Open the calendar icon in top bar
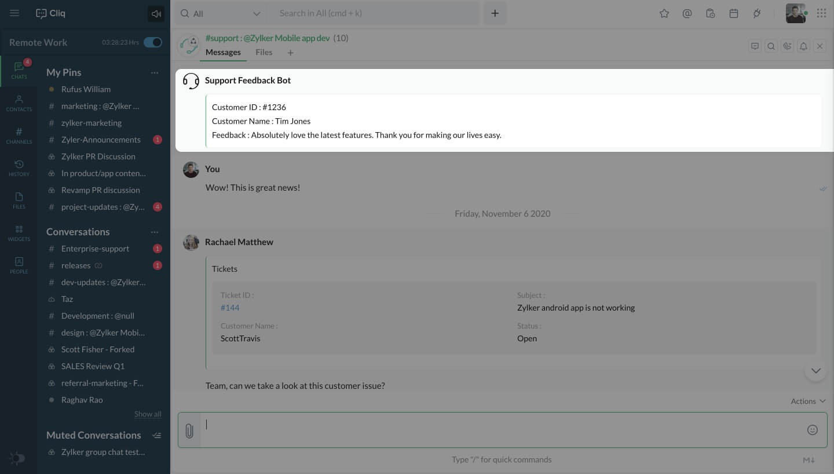Screen dimensions: 834x474 click(734, 13)
